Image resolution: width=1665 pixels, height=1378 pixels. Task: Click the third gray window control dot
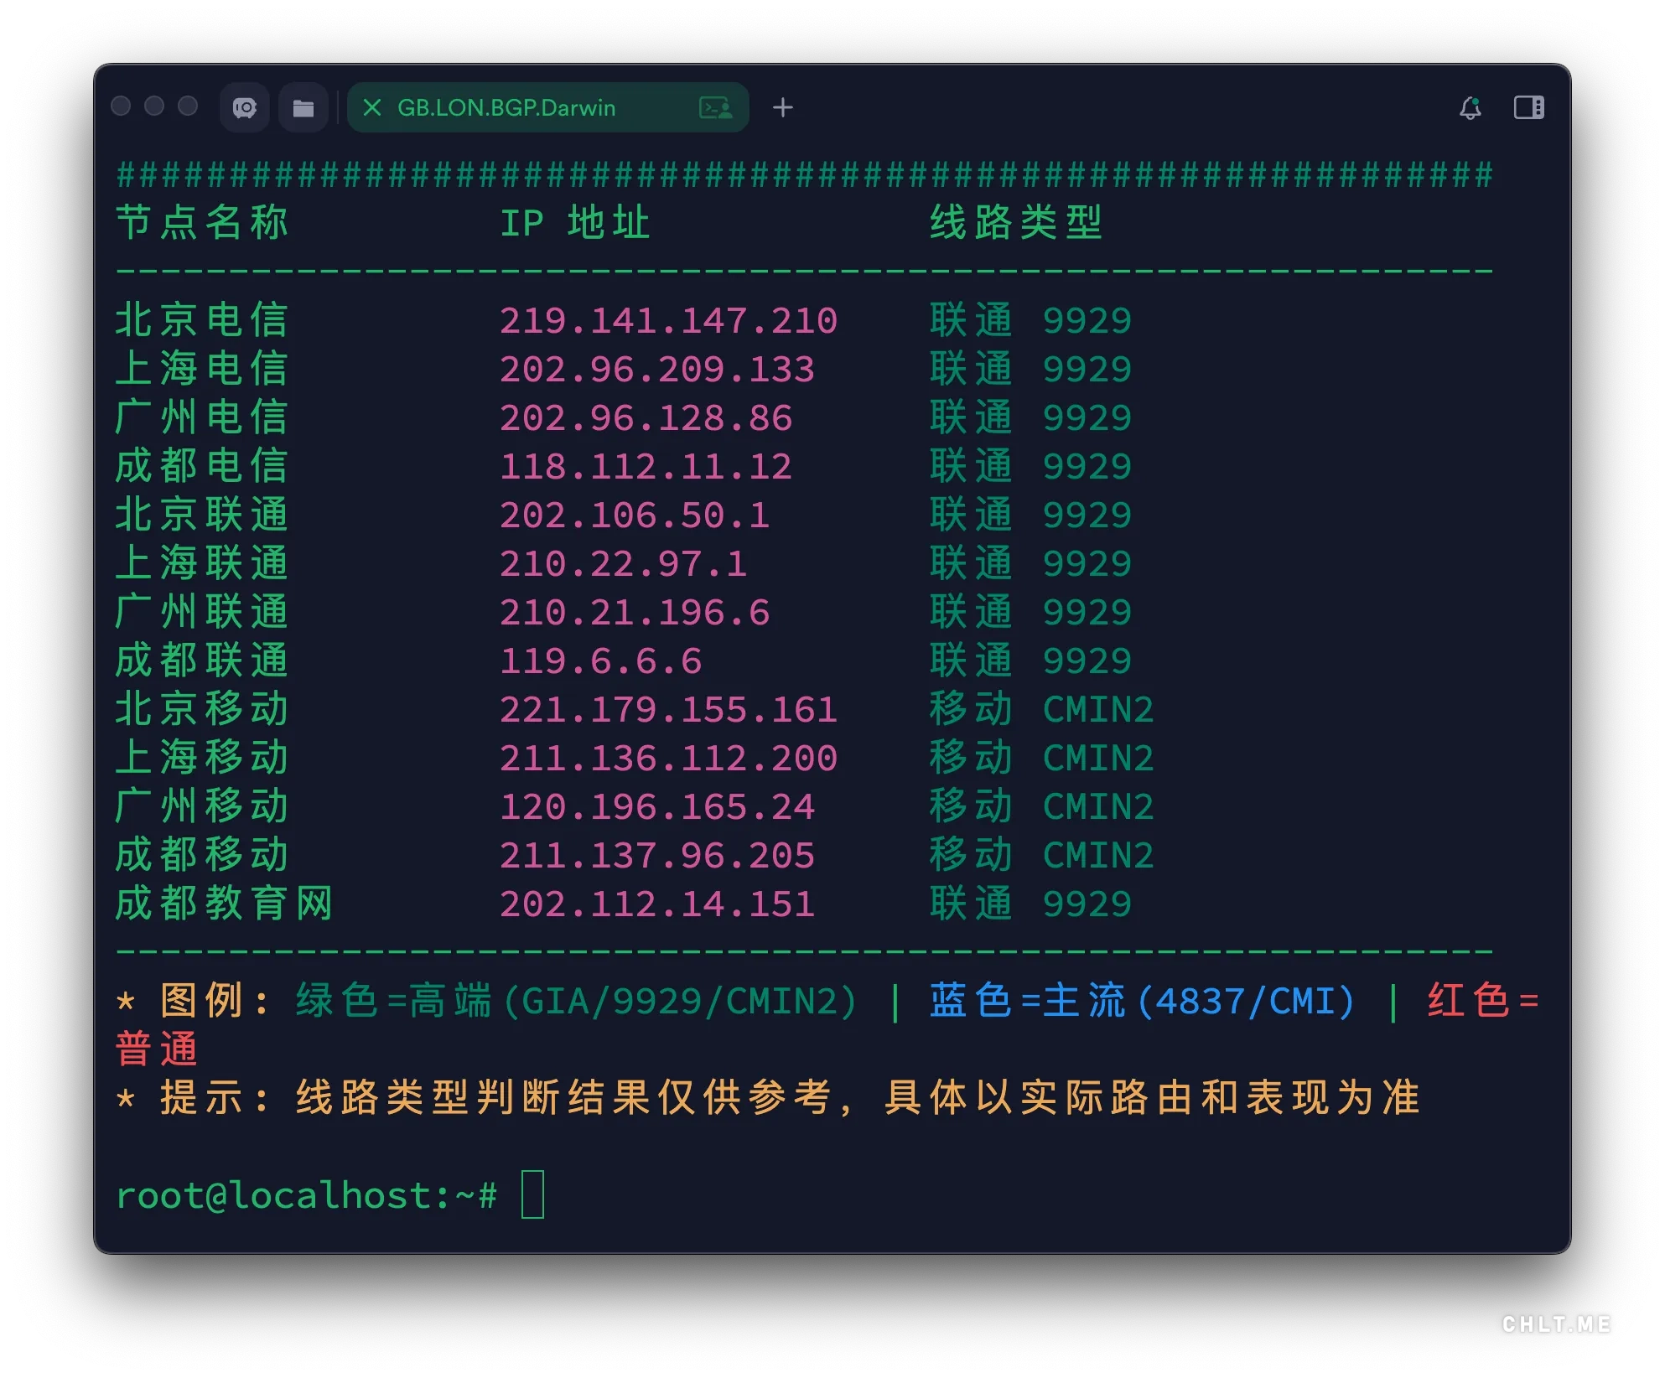click(188, 106)
